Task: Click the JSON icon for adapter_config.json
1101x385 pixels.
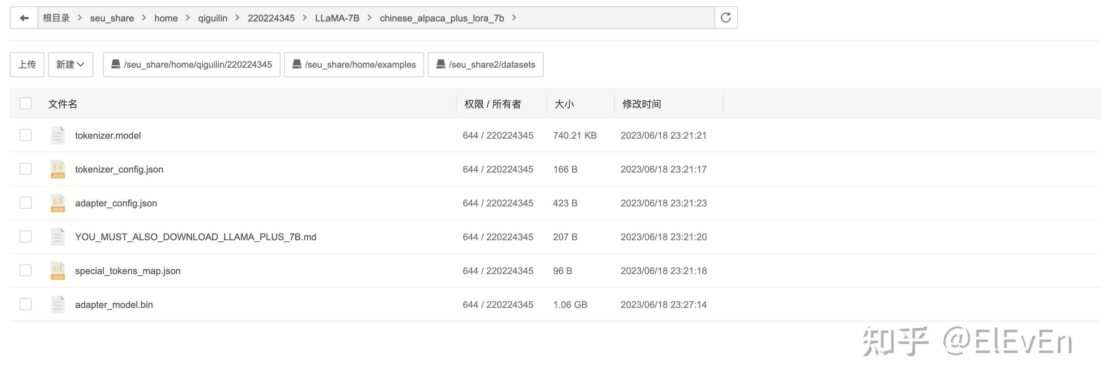Action: point(57,203)
